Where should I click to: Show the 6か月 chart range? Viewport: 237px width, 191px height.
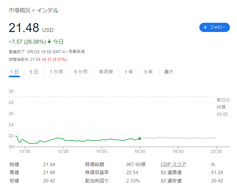(81, 72)
